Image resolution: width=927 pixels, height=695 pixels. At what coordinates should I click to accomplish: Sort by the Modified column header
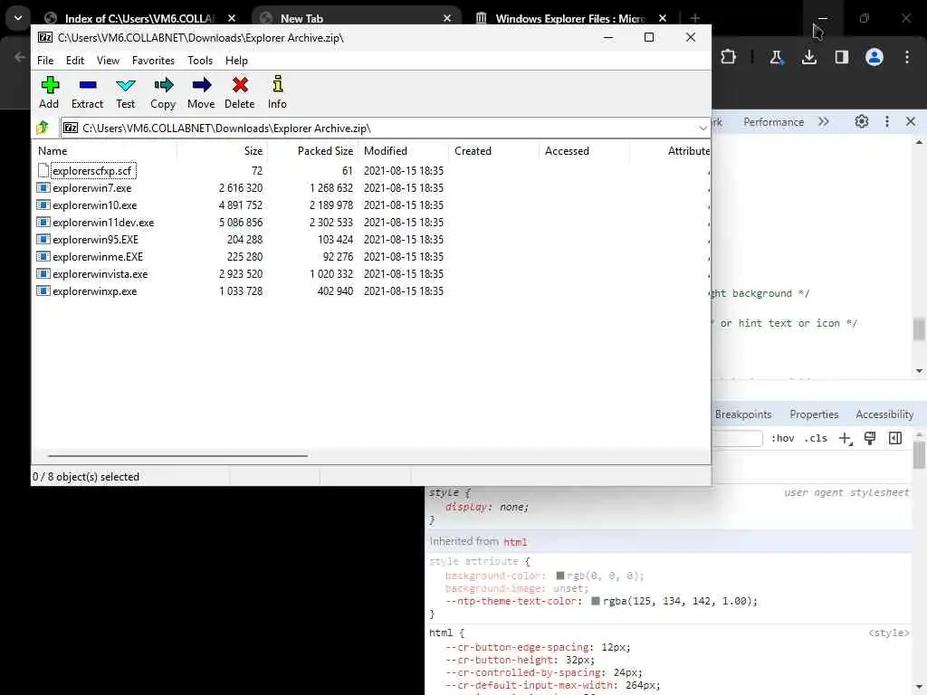point(404,151)
